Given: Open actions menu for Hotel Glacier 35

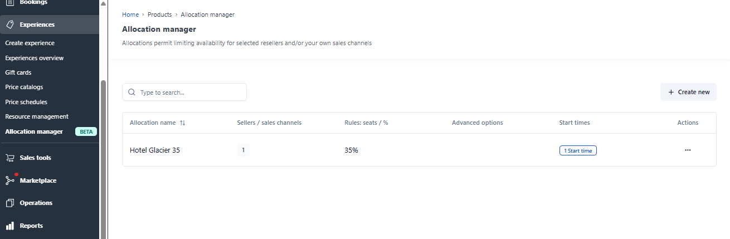Looking at the screenshot, I should point(688,150).
